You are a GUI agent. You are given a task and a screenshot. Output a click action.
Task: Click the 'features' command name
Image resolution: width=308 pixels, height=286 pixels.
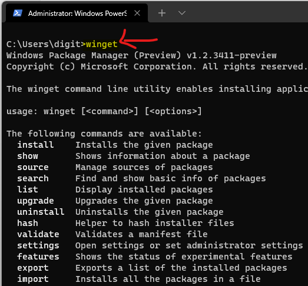(38, 257)
